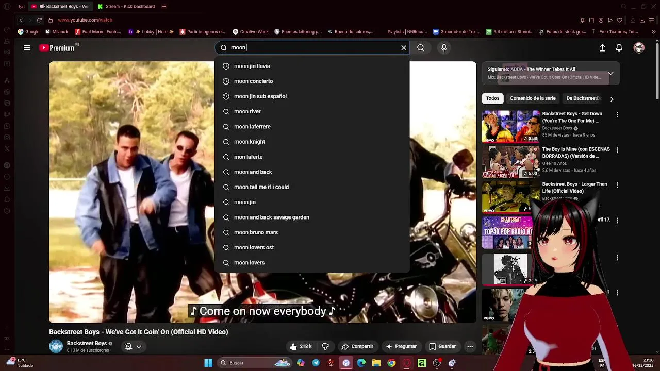This screenshot has width=660, height=371.
Task: Show more filter chips with right arrow
Action: pos(612,99)
